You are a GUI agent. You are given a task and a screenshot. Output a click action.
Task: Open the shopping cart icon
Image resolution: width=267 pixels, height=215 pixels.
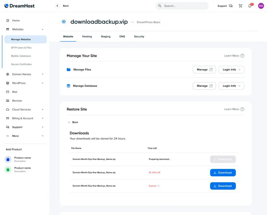tap(240, 6)
